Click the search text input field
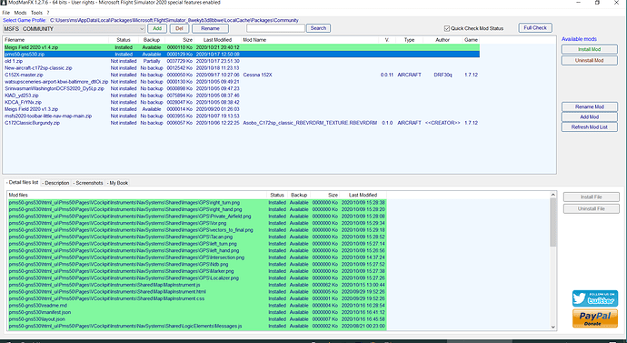 (x=275, y=28)
